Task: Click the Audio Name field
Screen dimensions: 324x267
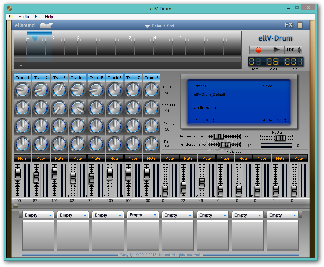Action: point(205,108)
